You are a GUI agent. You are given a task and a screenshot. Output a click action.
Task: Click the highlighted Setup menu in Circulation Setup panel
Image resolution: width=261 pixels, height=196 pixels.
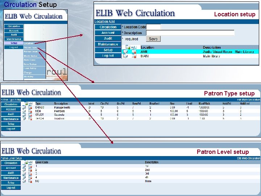click(14, 43)
